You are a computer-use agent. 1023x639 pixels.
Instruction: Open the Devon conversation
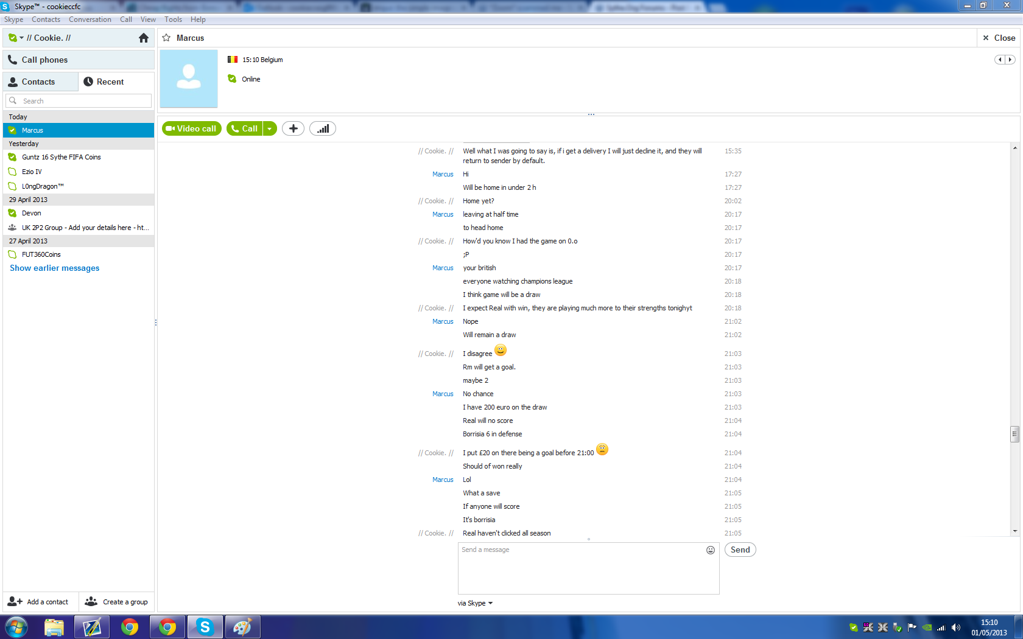tap(79, 213)
